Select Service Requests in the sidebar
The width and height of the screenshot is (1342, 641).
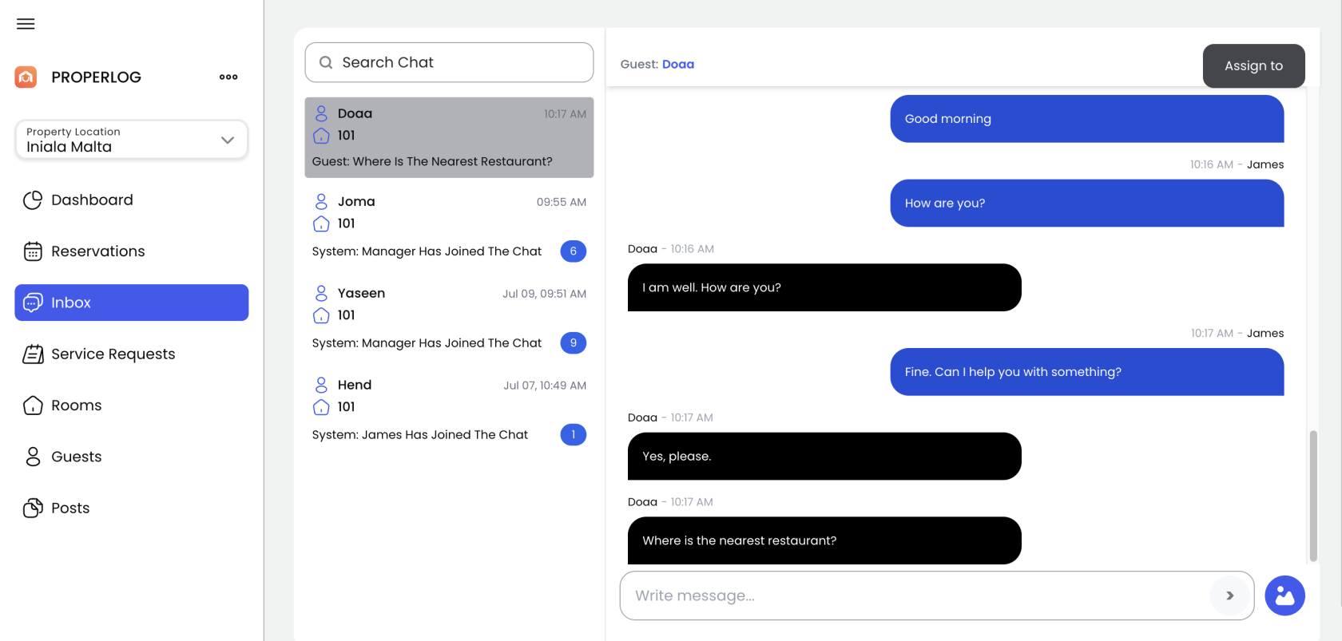point(113,354)
